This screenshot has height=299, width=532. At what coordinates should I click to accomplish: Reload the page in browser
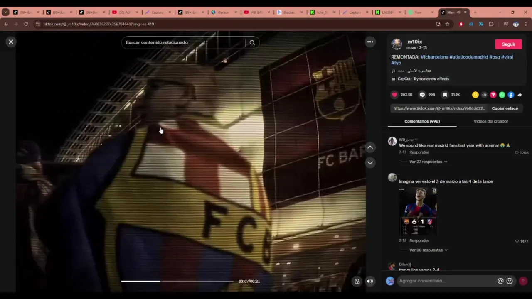pos(26,24)
